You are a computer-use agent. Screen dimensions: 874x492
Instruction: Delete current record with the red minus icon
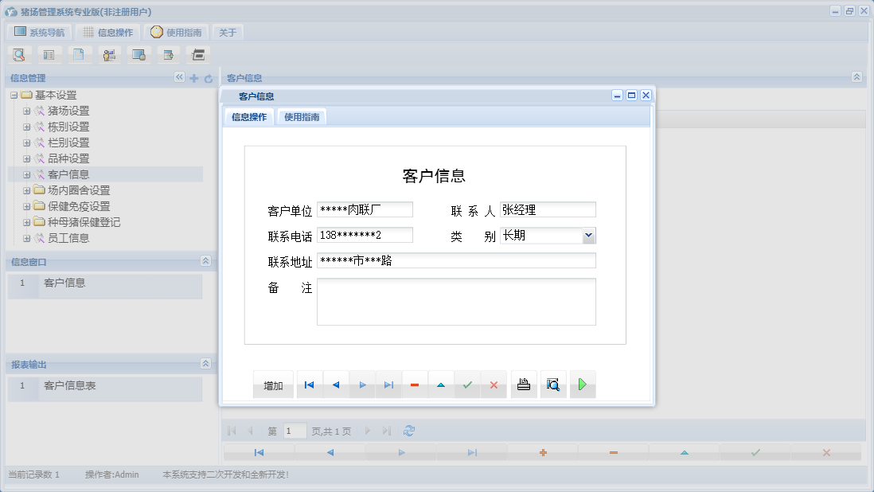coord(414,384)
